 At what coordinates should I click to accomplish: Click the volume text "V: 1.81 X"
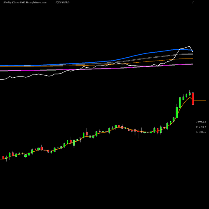pos(201,127)
